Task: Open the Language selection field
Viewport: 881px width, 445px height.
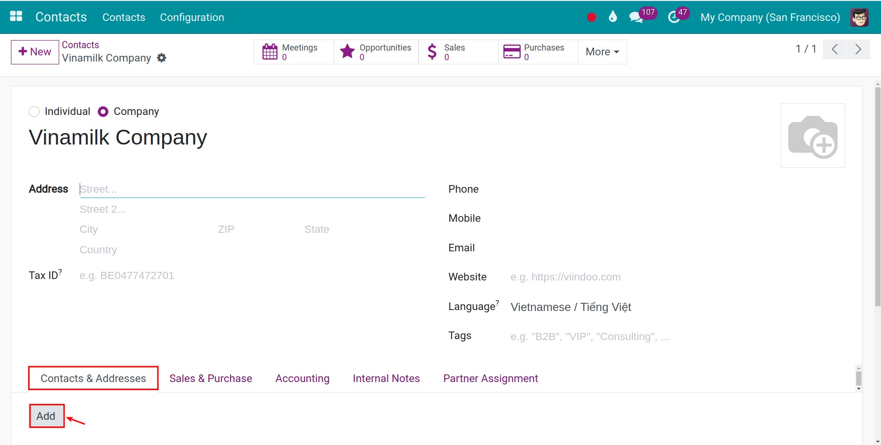Action: [677, 307]
